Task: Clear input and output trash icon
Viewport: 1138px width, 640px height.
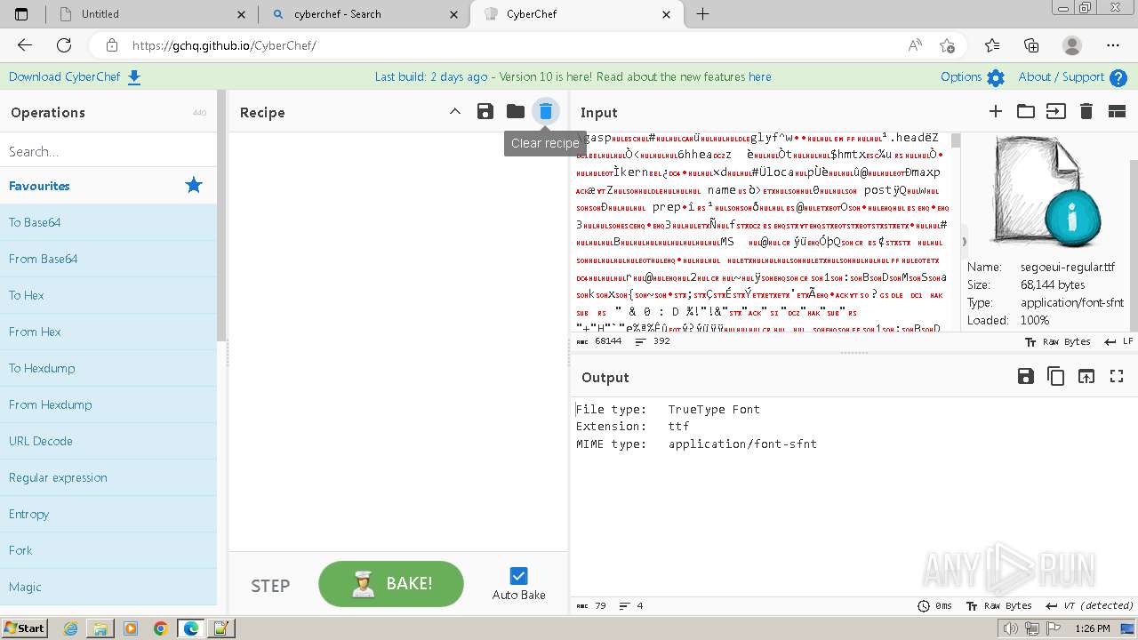Action: pos(1086,111)
